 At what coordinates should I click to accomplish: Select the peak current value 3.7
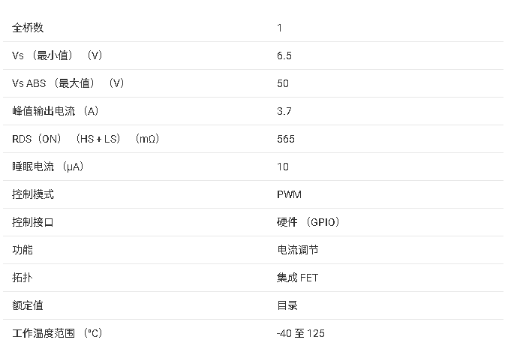click(x=284, y=111)
